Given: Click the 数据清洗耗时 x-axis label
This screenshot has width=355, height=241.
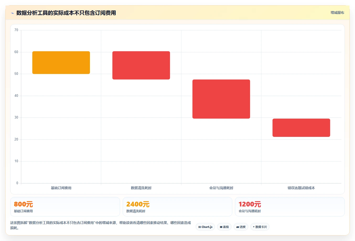Looking at the screenshot, I should [141, 188].
